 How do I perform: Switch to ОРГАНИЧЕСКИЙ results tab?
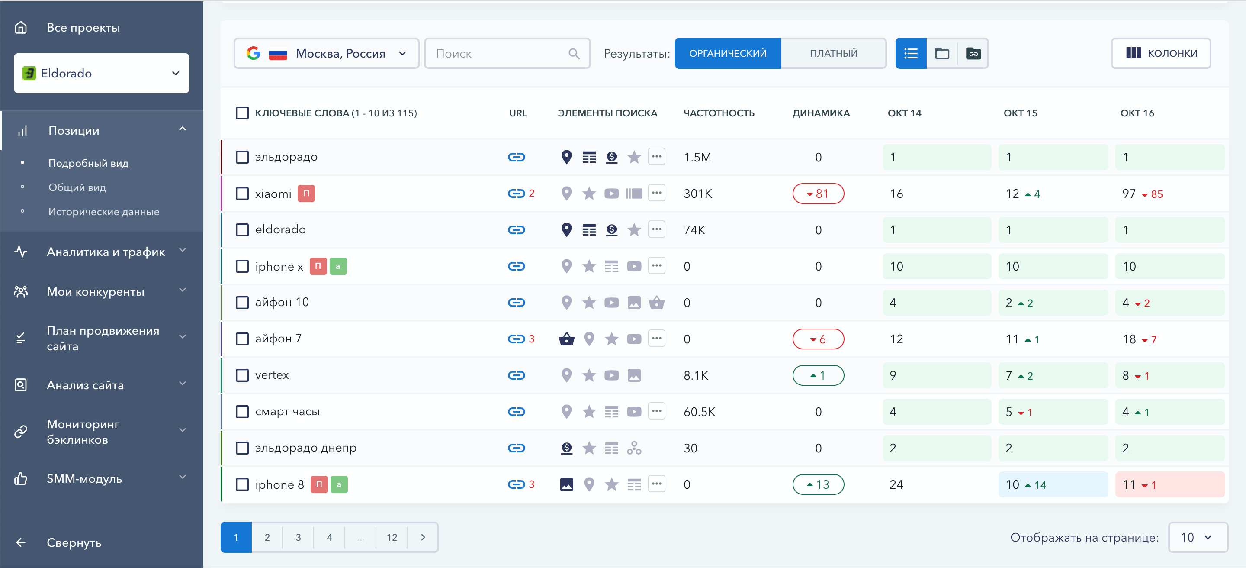[727, 53]
